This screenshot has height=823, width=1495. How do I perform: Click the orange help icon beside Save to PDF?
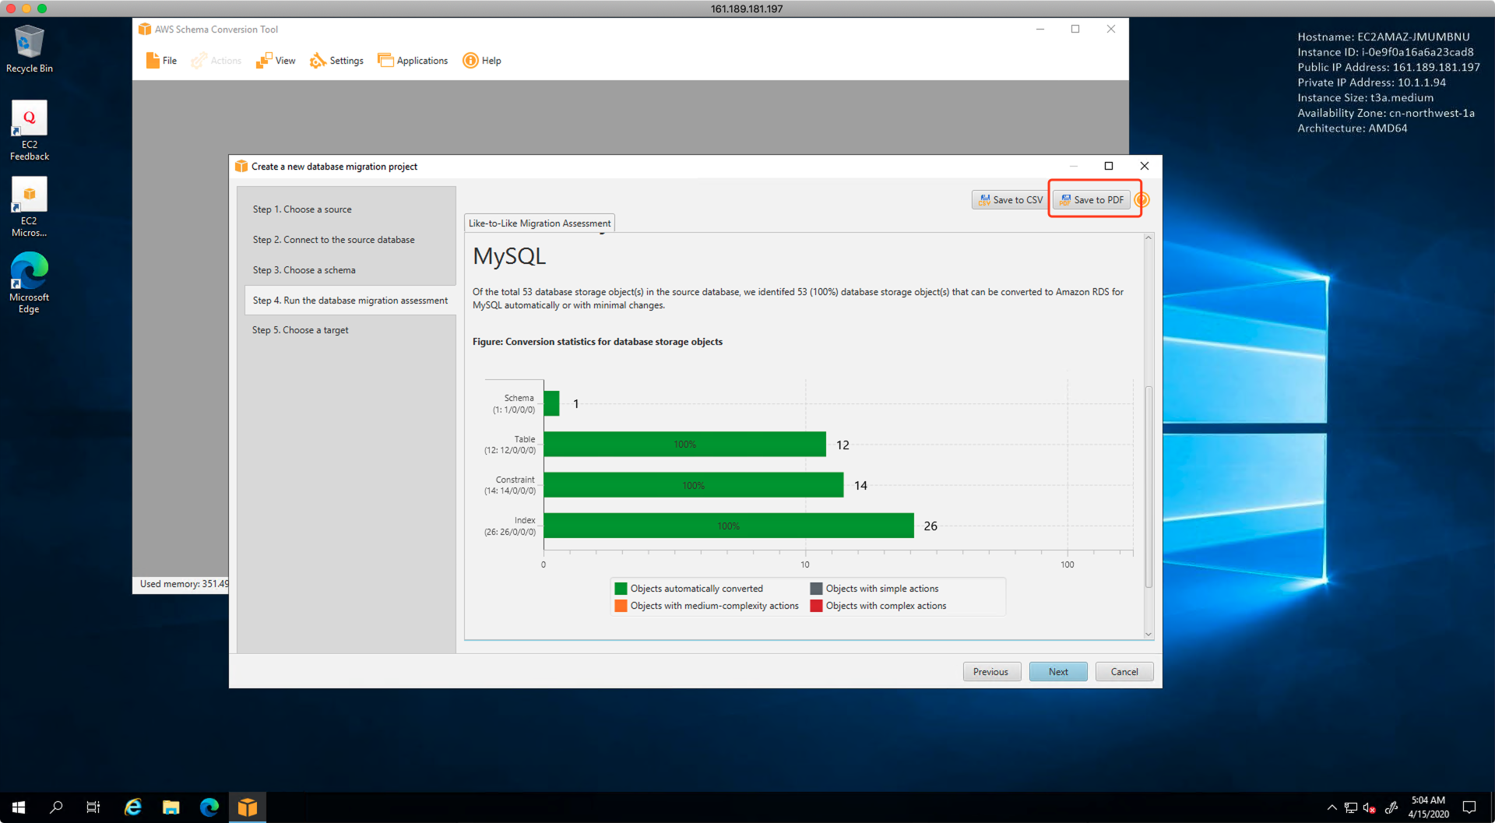coord(1142,200)
